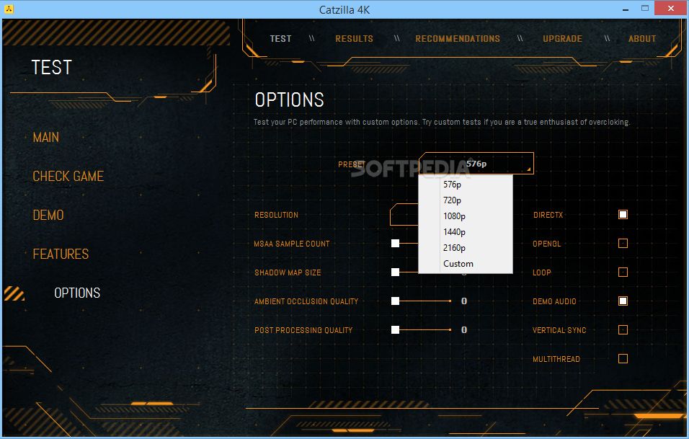Select OPTIONS in the sidebar
The height and width of the screenshot is (439, 689).
77,293
